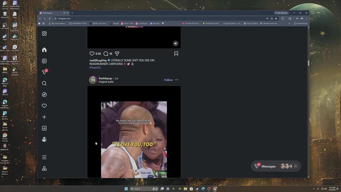Open your profile avatar in sidebar
341x192 pixels.
pos(44,139)
